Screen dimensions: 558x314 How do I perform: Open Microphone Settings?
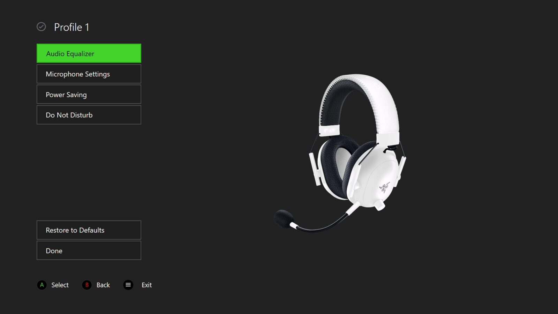click(89, 74)
